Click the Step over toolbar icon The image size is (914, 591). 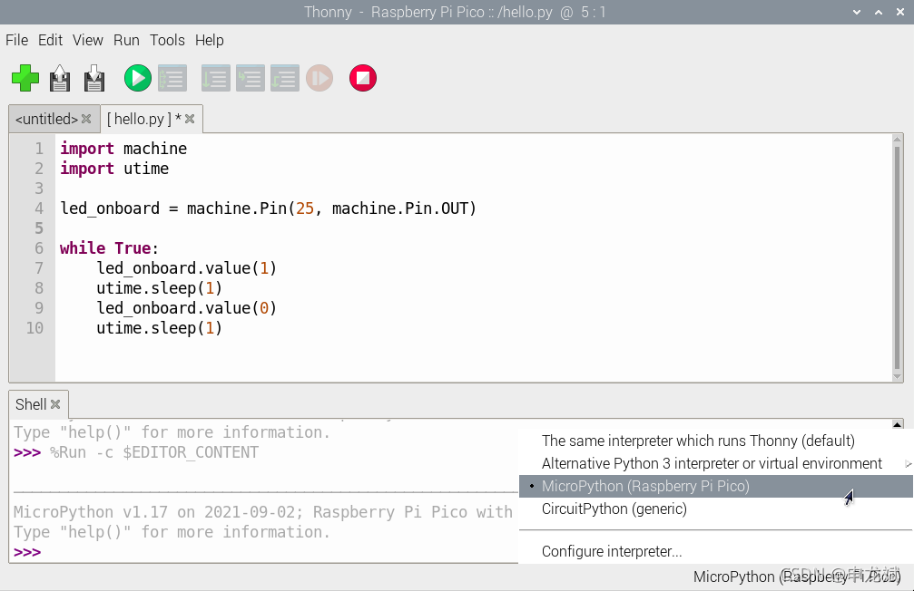tap(216, 78)
